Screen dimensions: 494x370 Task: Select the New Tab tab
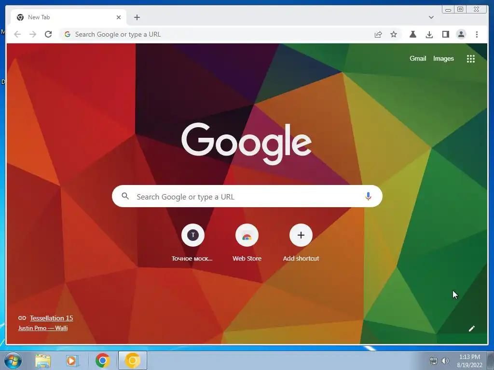(x=69, y=17)
